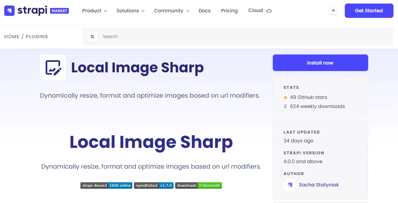Open the Cloud menu item
The image size is (398, 203).
(260, 10)
